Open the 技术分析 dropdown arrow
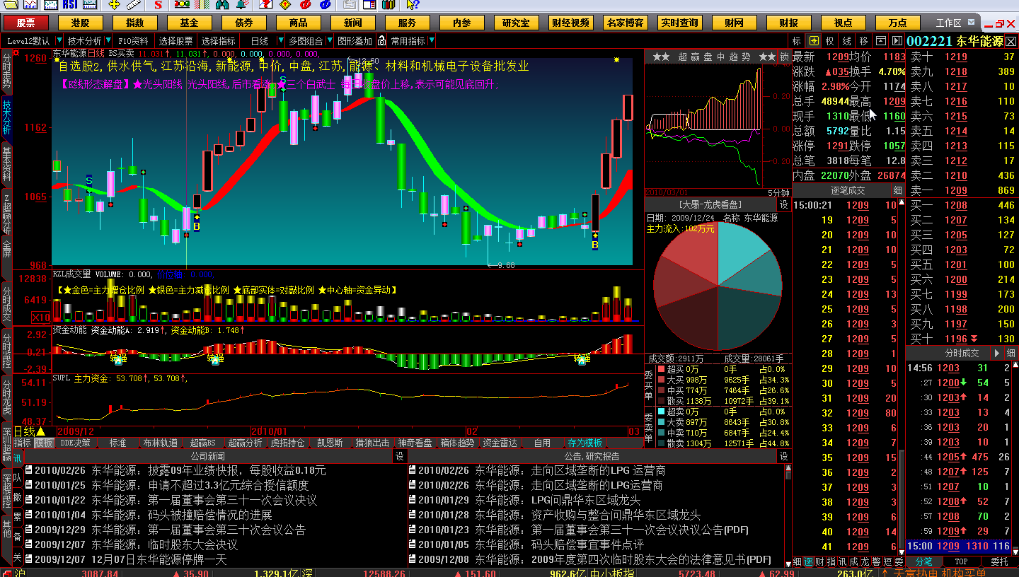Viewport: 1019px width, 577px height. 108,41
